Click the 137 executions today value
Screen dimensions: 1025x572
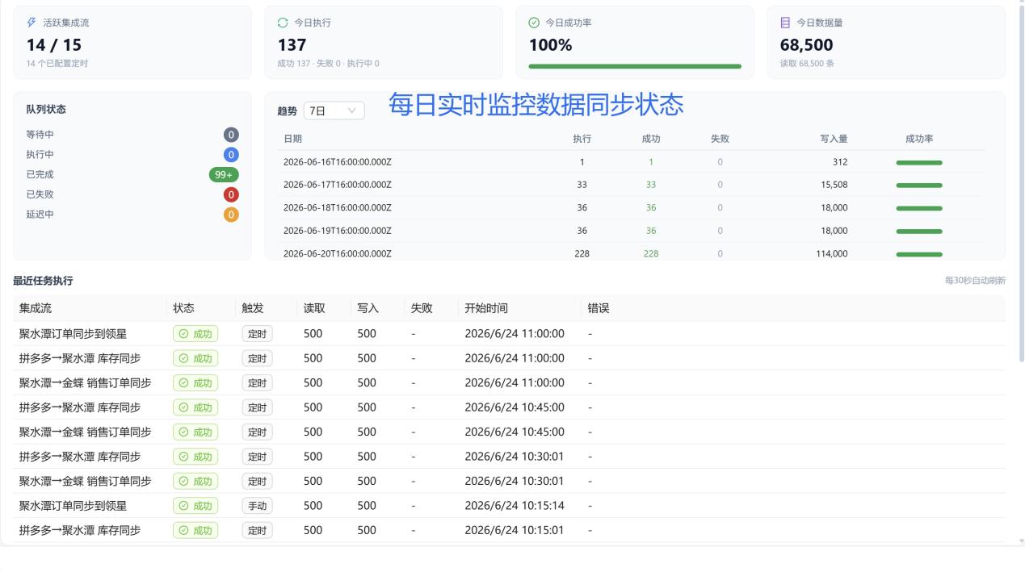[x=292, y=45]
